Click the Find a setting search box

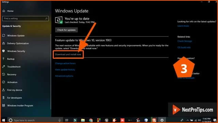click(x=26, y=18)
